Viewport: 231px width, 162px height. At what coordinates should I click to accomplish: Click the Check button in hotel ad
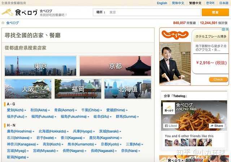(x=218, y=80)
